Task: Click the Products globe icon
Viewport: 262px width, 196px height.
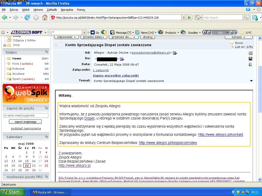Action: (x=161, y=32)
